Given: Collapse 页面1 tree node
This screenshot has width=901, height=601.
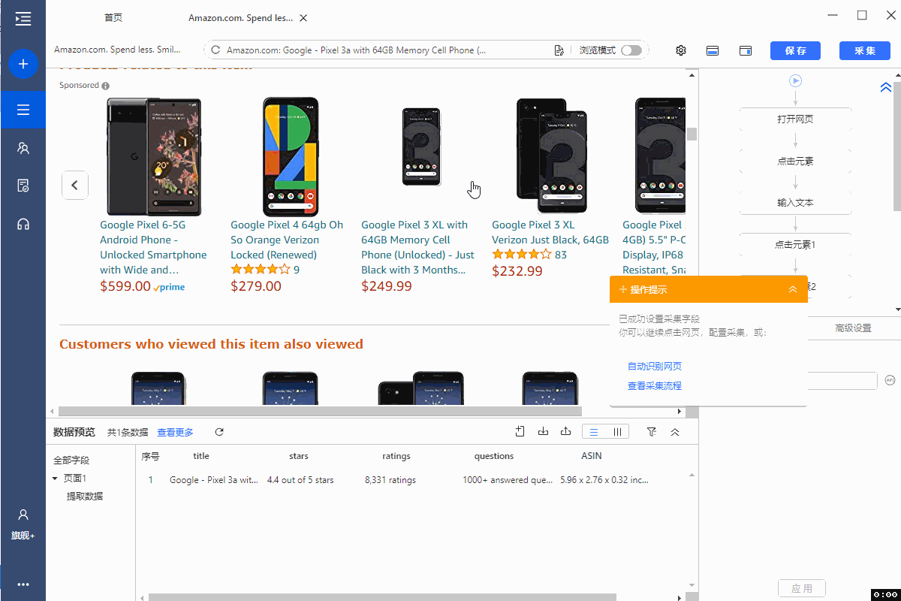Looking at the screenshot, I should point(55,479).
